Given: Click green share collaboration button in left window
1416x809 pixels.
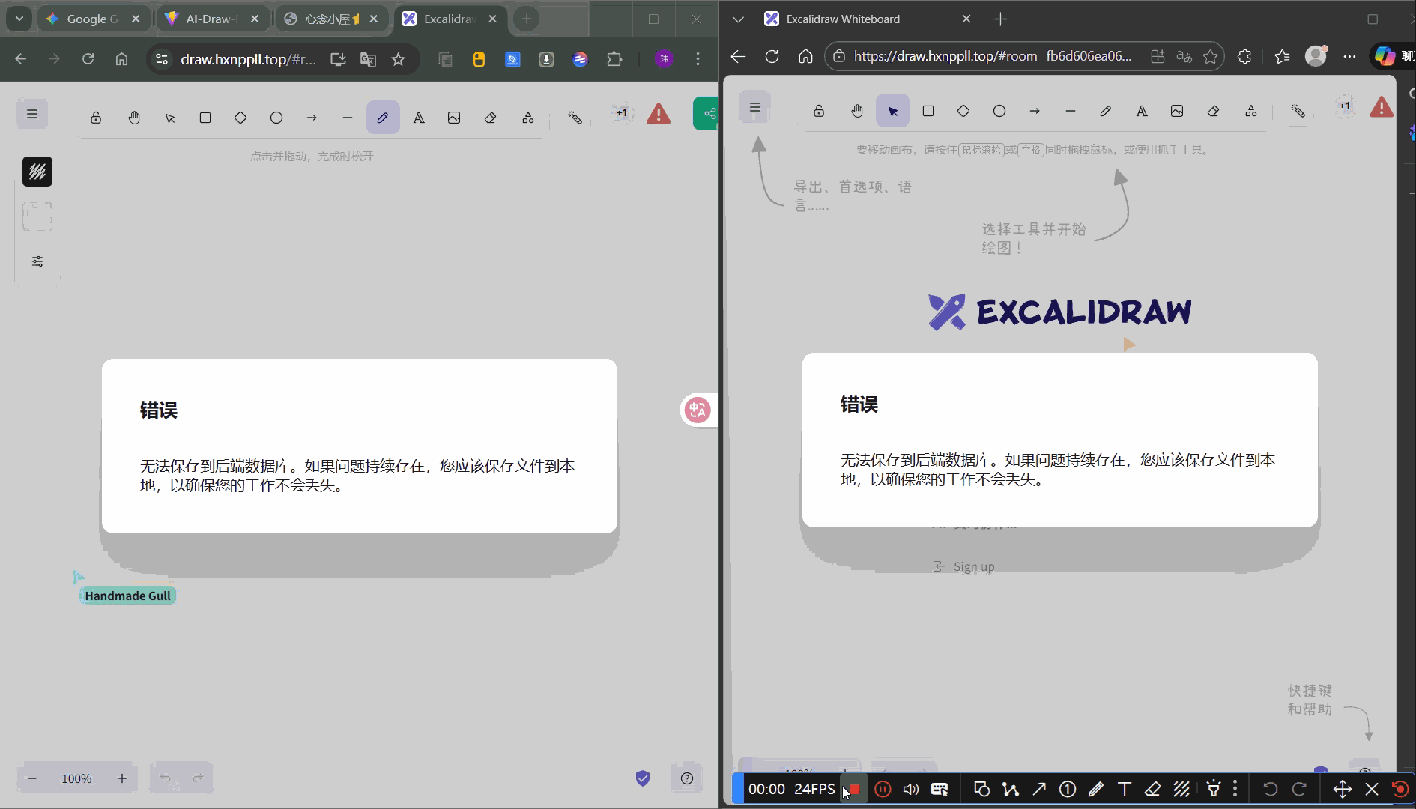Looking at the screenshot, I should coord(706,114).
